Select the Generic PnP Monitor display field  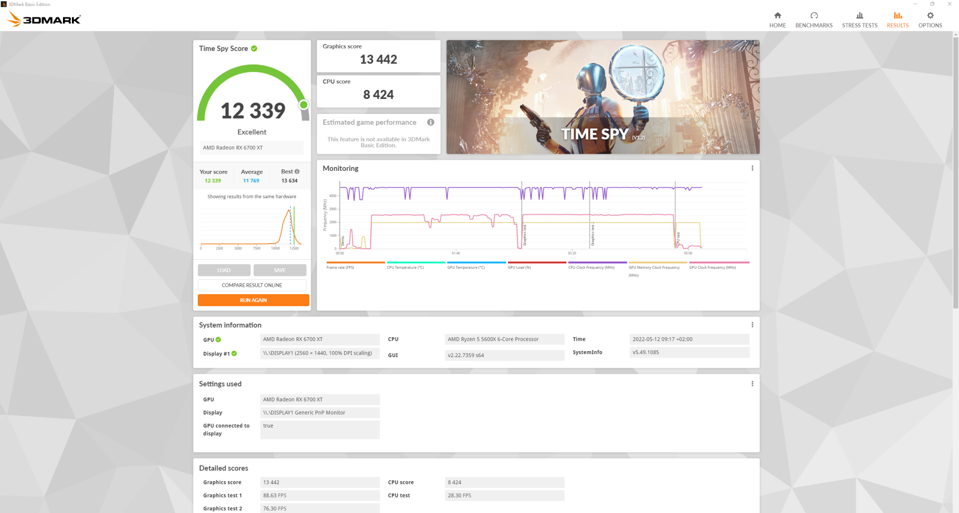(320, 413)
